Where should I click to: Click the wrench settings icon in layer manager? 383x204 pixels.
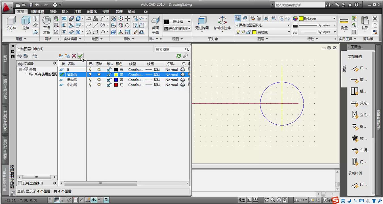186,56
